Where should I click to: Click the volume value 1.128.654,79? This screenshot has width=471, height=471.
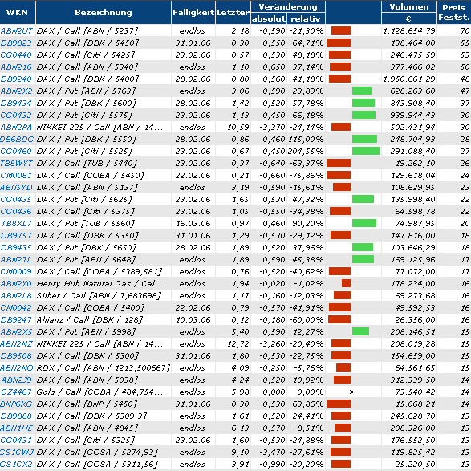pyautogui.click(x=409, y=31)
